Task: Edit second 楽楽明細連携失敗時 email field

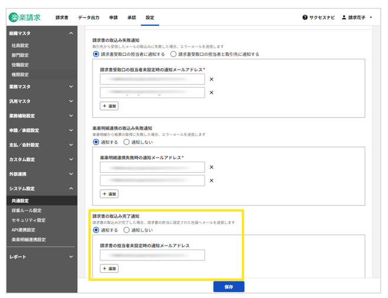Action: pos(152,180)
